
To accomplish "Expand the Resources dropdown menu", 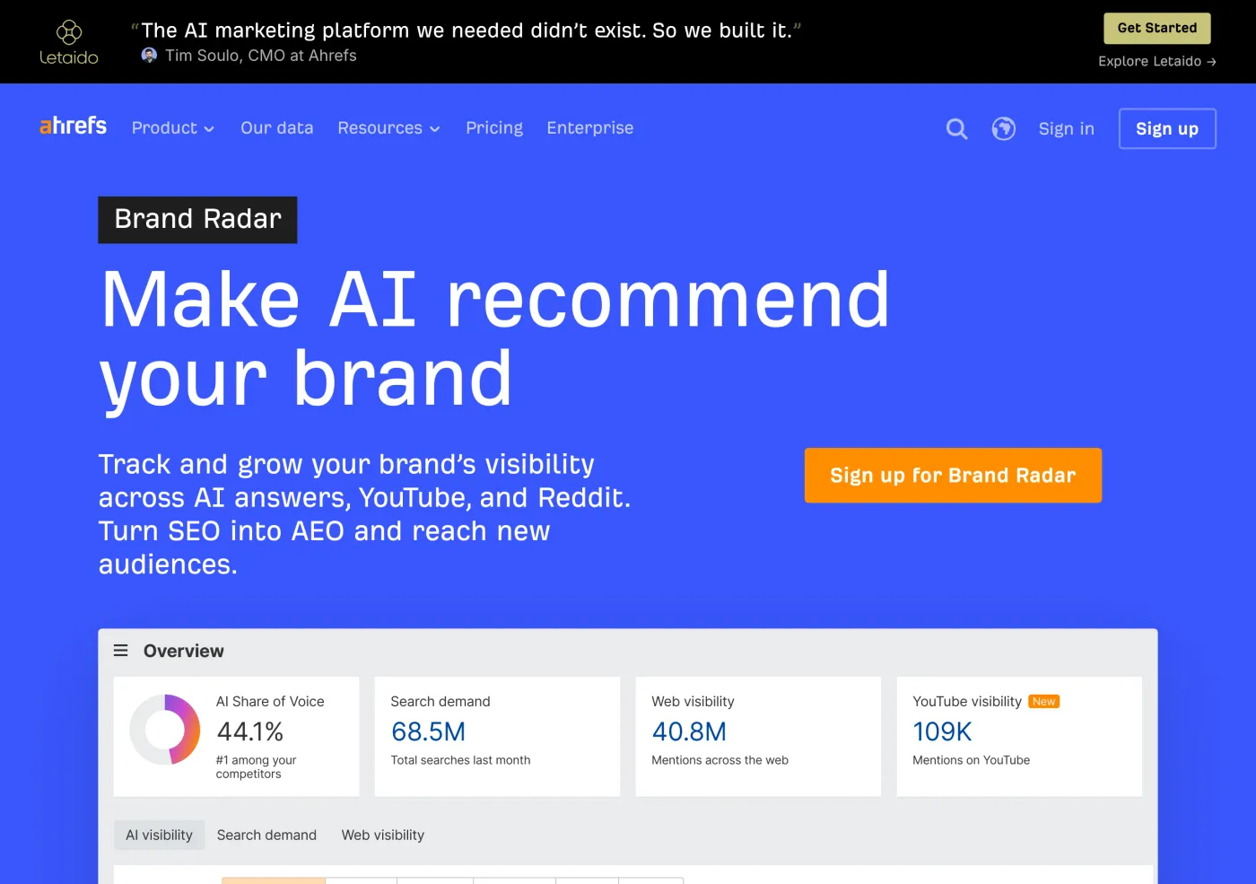I will (388, 128).
